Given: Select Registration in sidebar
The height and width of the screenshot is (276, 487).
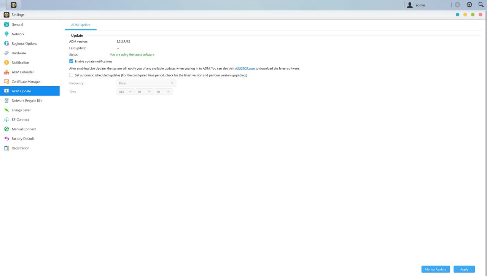Looking at the screenshot, I should (x=30, y=148).
